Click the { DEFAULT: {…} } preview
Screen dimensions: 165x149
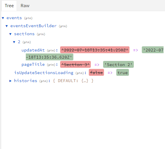point(73,81)
